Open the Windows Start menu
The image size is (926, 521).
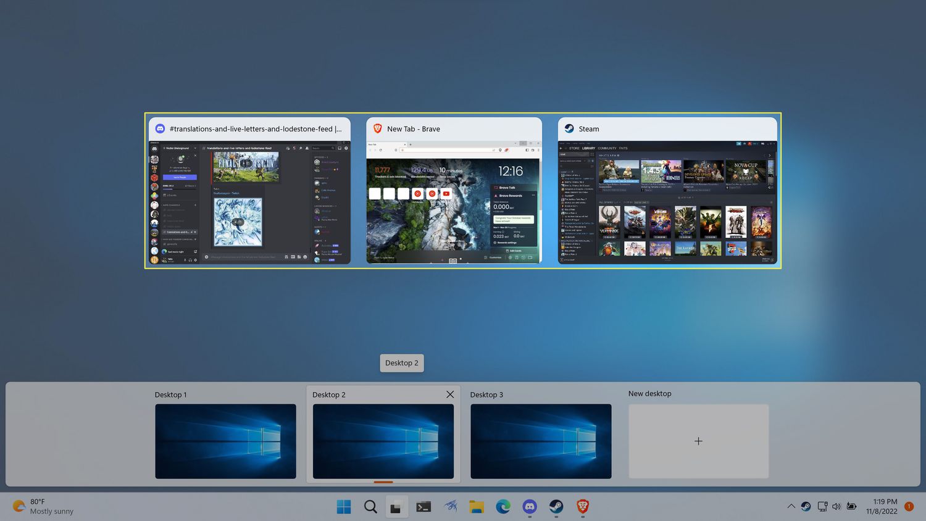(344, 507)
